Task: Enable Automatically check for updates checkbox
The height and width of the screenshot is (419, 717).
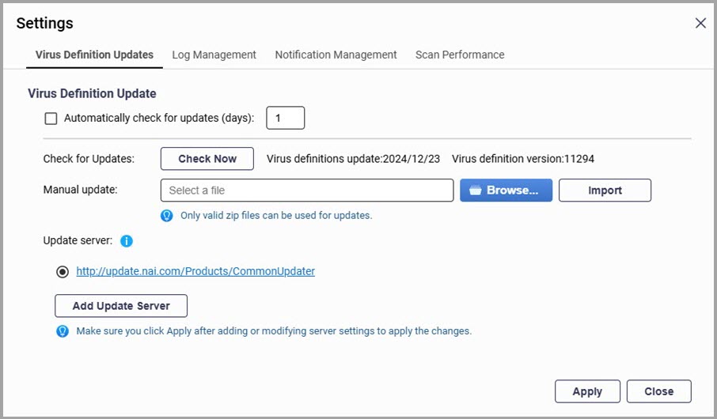Action: pyautogui.click(x=51, y=119)
